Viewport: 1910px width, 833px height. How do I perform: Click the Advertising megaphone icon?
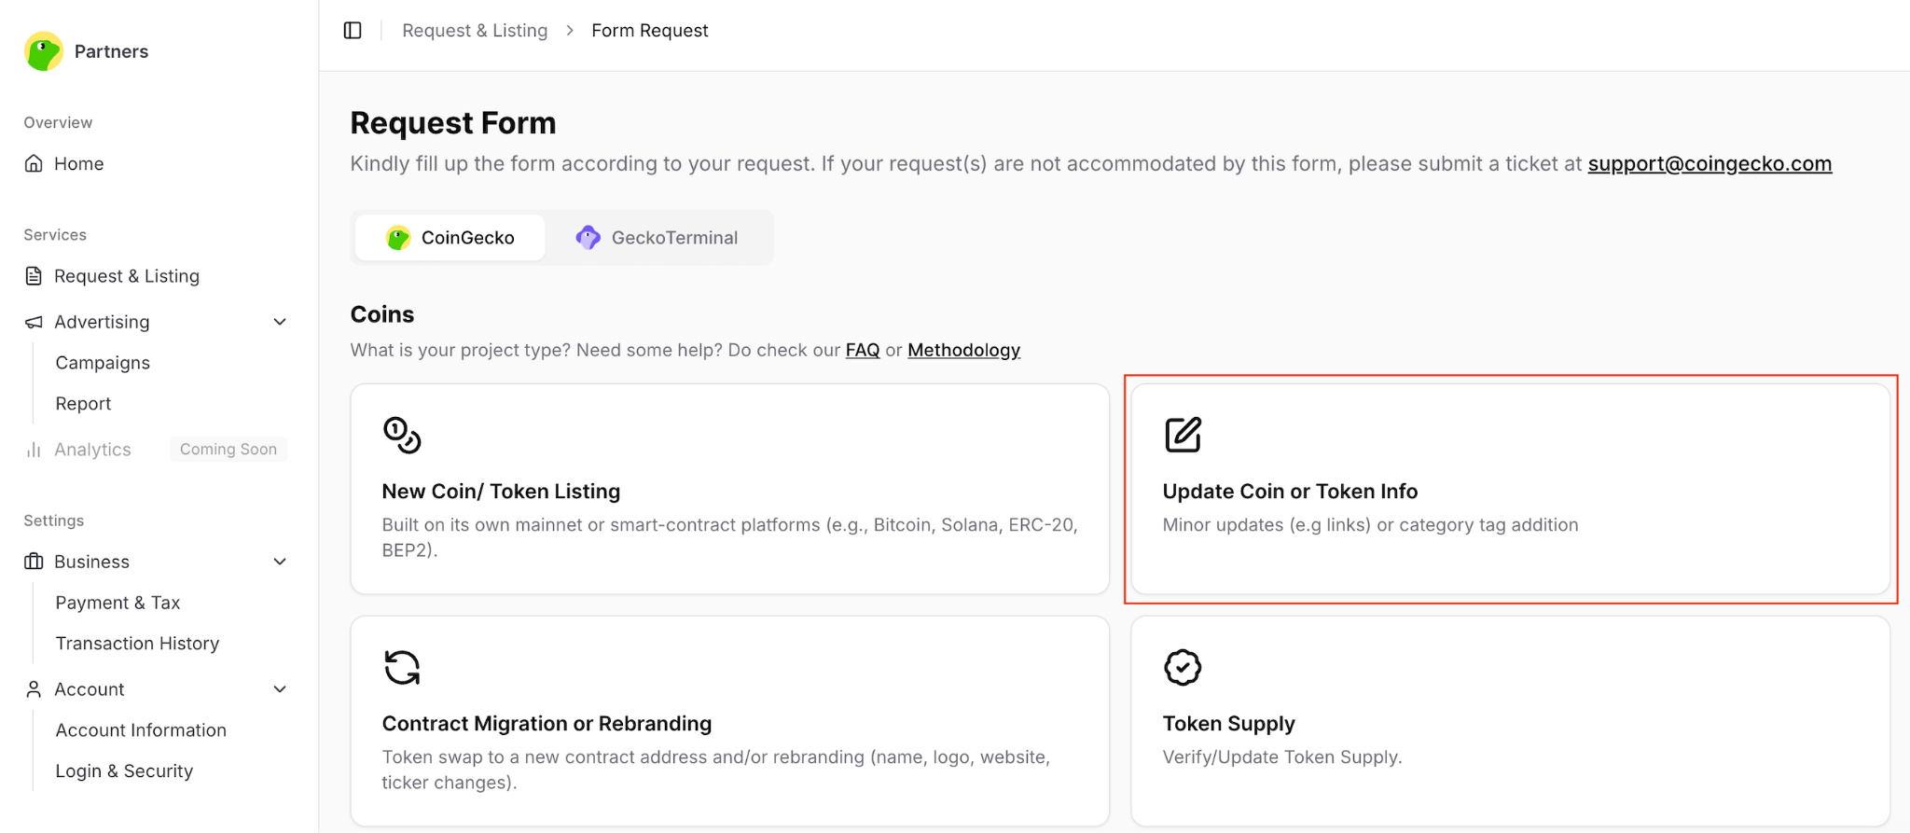(x=34, y=322)
